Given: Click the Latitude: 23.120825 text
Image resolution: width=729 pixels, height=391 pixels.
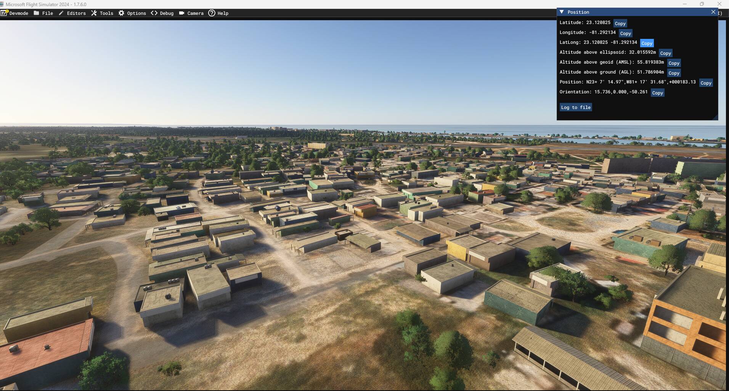Looking at the screenshot, I should [x=585, y=22].
